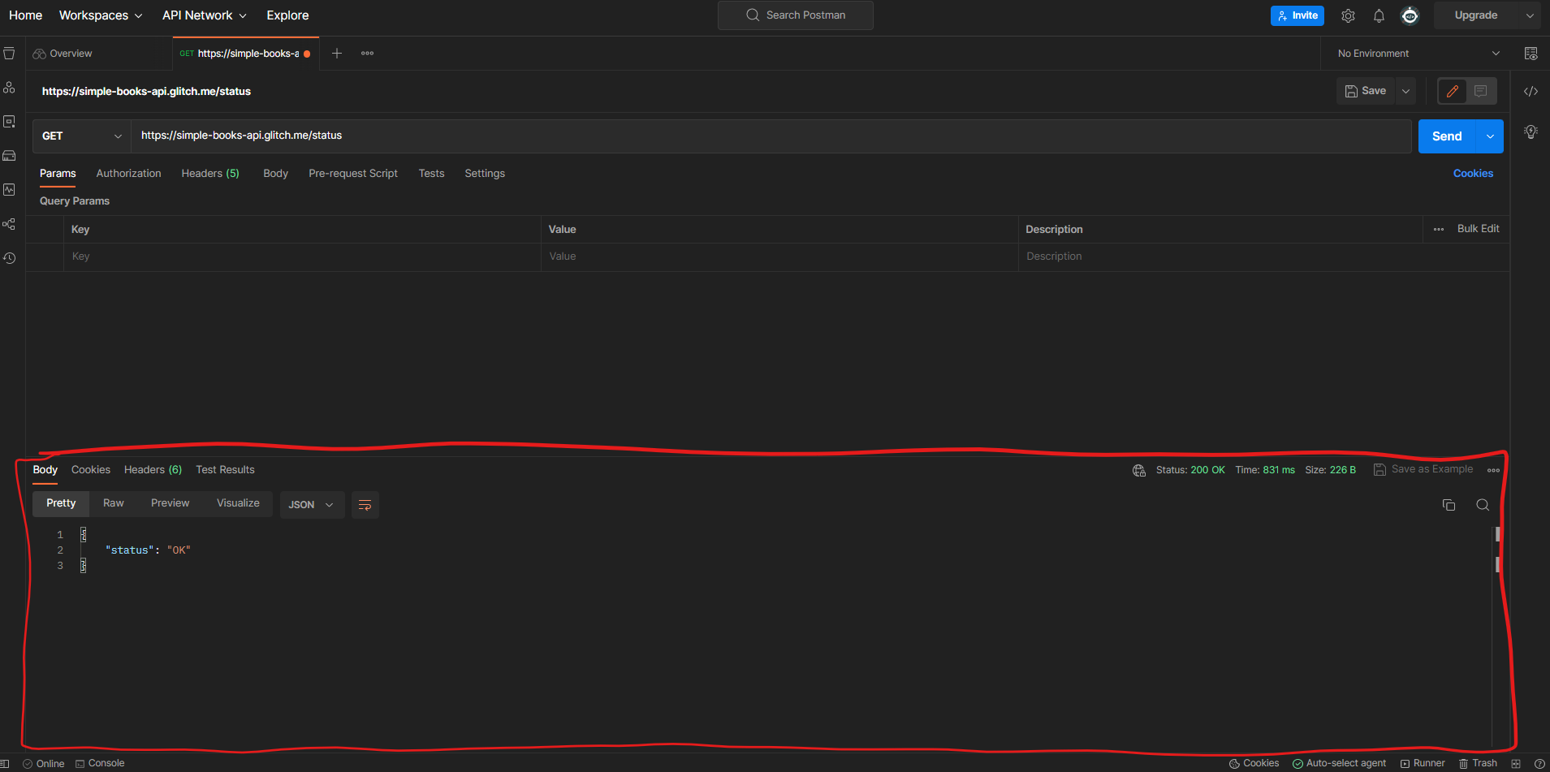The width and height of the screenshot is (1550, 772).
Task: Open the History sidebar icon
Action: [x=9, y=258]
